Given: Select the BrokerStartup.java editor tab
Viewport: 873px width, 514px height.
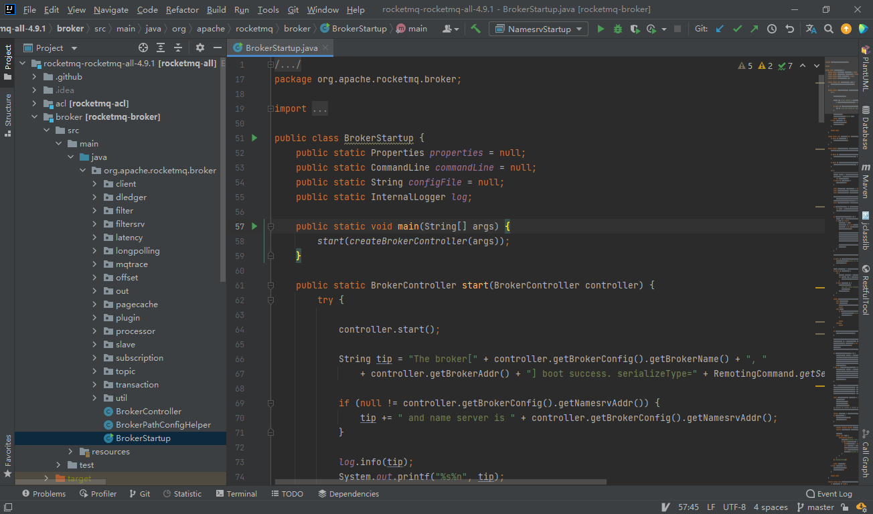Looking at the screenshot, I should point(281,48).
